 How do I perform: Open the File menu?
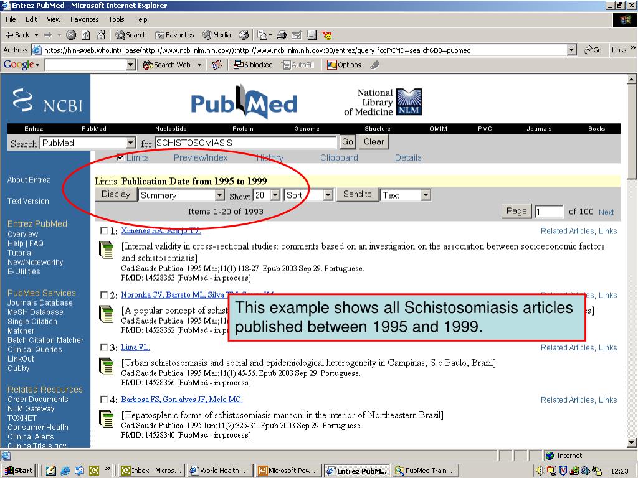click(11, 19)
